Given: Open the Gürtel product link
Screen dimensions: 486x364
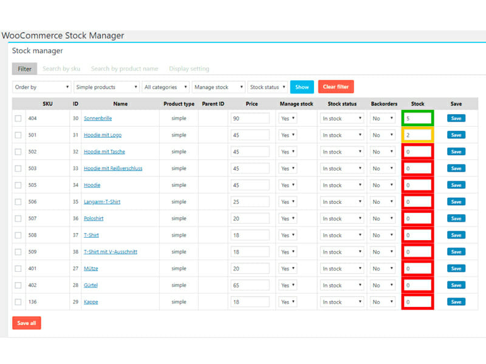Looking at the screenshot, I should [x=91, y=285].
